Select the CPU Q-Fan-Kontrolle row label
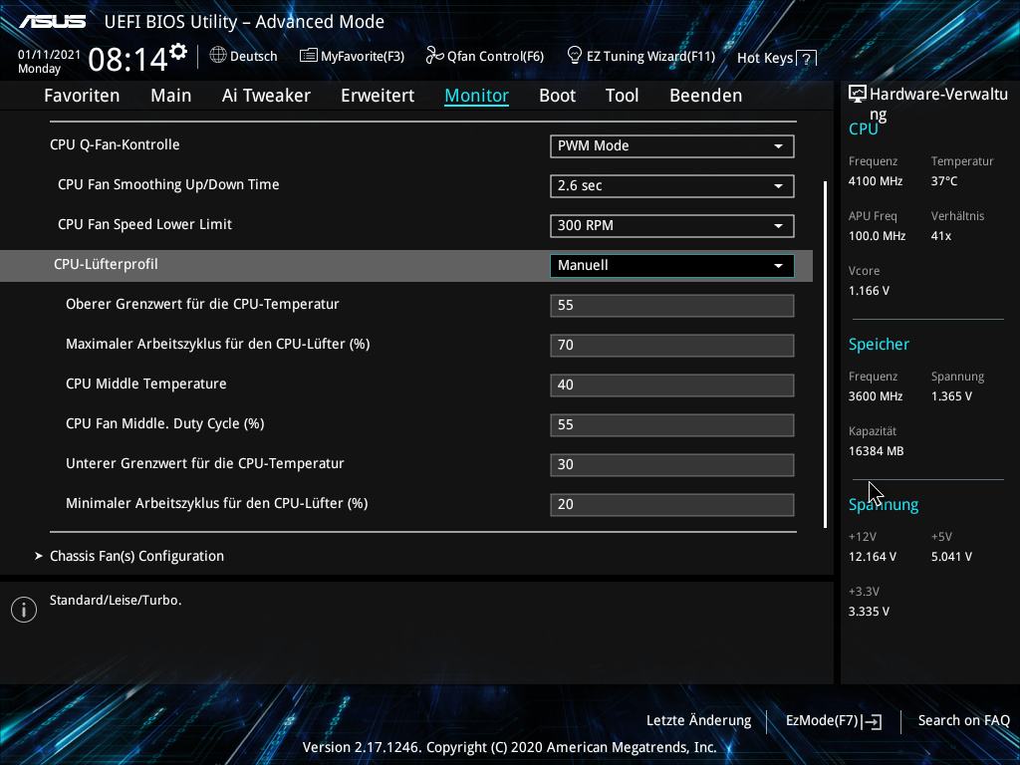 pos(115,144)
